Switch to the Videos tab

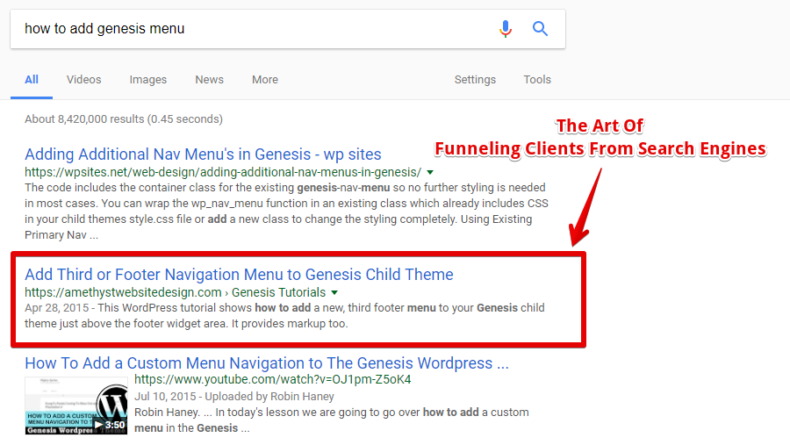83,80
